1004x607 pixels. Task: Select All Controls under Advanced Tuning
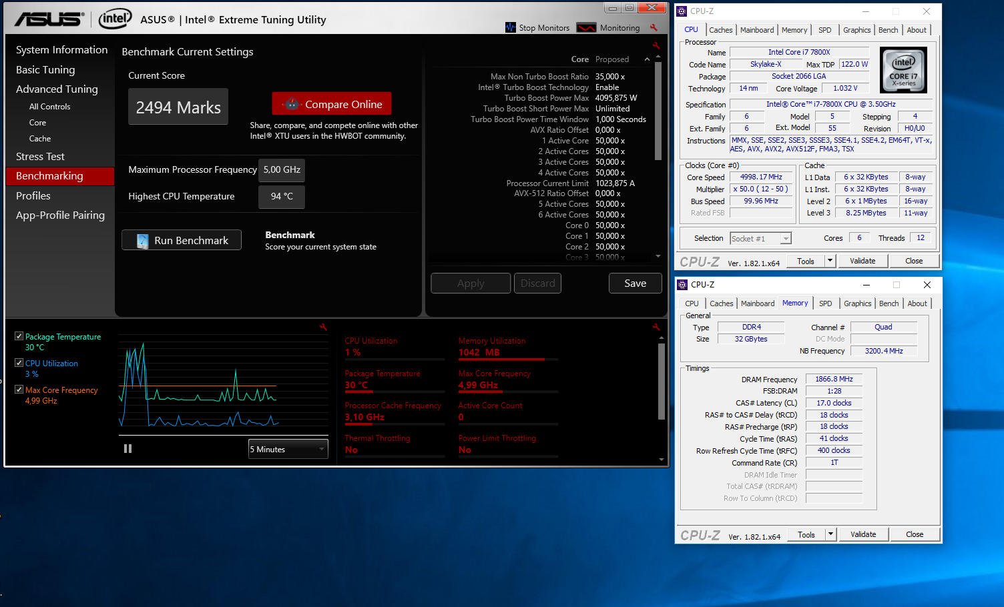click(49, 107)
